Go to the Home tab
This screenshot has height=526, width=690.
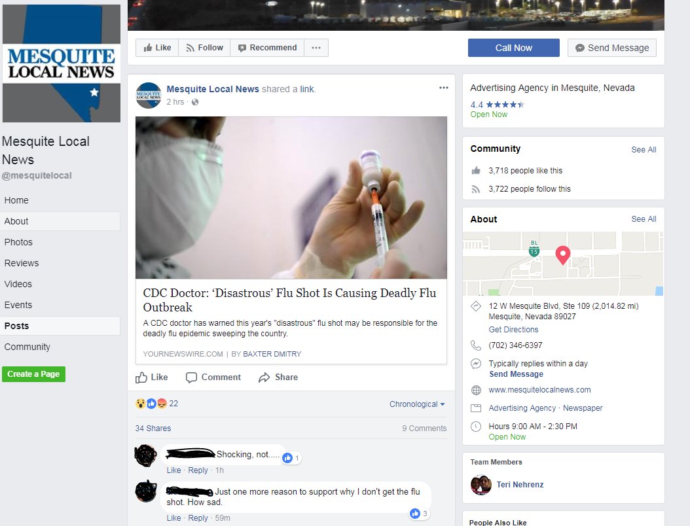[x=16, y=200]
